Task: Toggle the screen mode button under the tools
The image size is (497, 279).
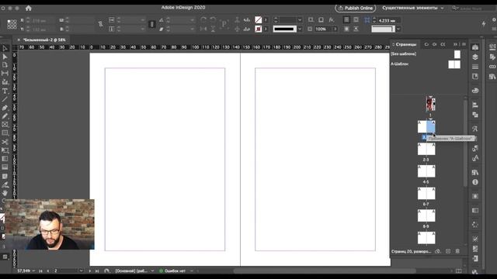Action: coord(5,257)
